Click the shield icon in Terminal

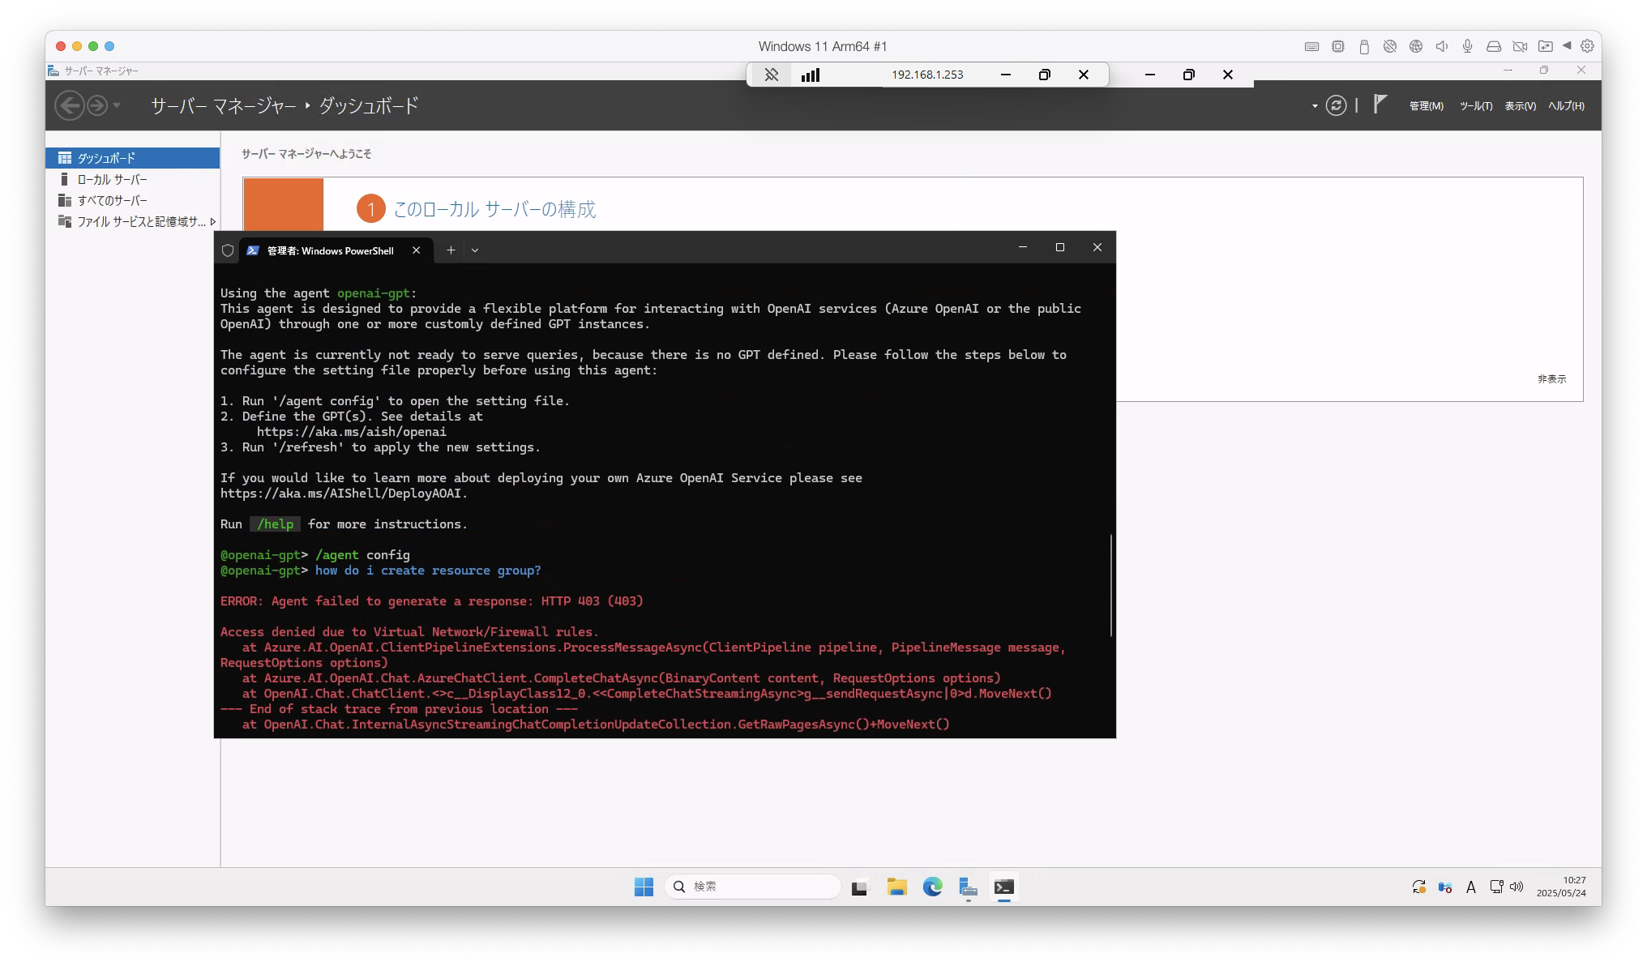coord(228,250)
